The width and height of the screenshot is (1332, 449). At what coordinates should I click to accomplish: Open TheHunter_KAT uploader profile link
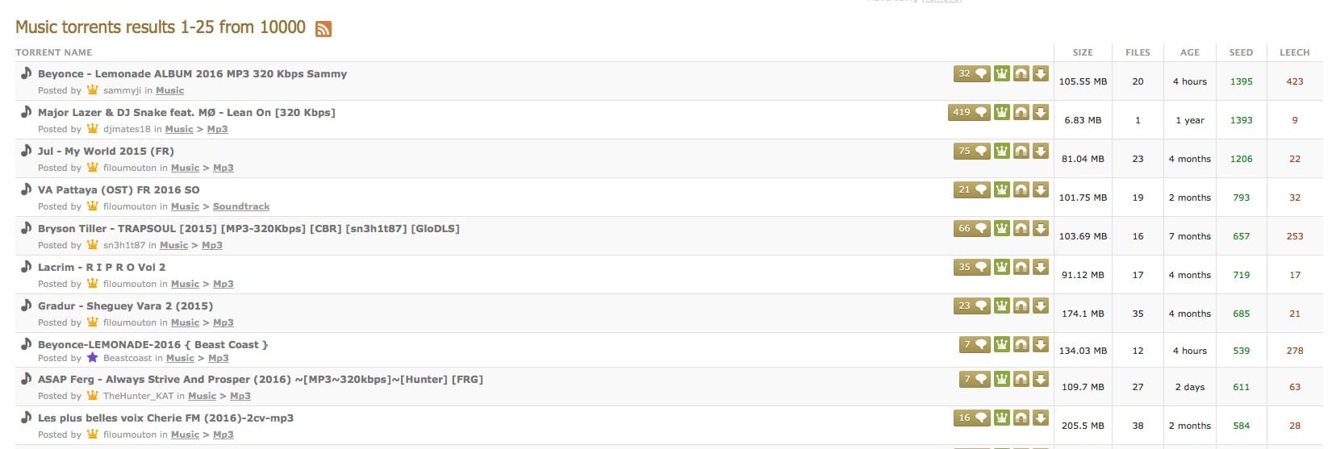pos(138,396)
